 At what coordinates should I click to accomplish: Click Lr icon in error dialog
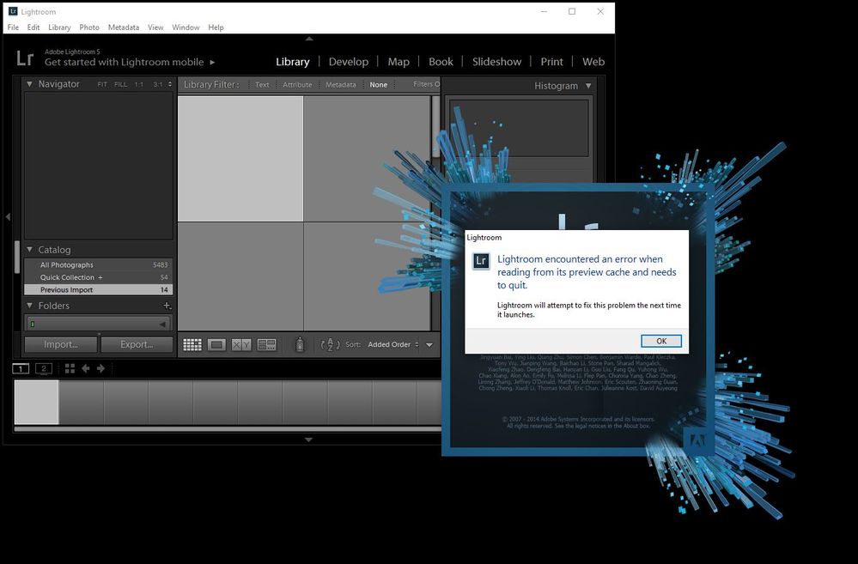pyautogui.click(x=481, y=261)
